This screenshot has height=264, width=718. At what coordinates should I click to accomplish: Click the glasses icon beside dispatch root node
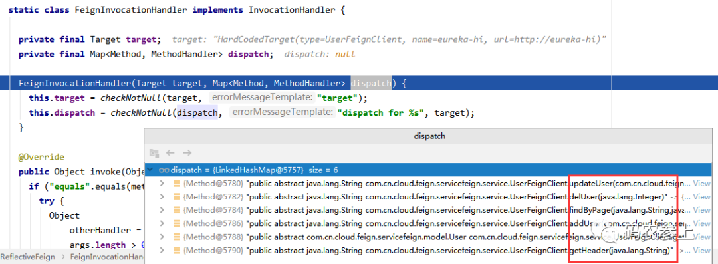click(164, 170)
